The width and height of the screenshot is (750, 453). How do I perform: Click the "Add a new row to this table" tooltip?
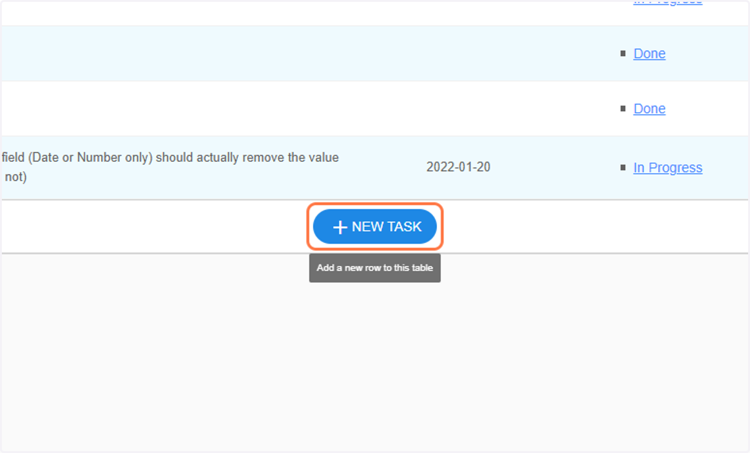(x=375, y=268)
